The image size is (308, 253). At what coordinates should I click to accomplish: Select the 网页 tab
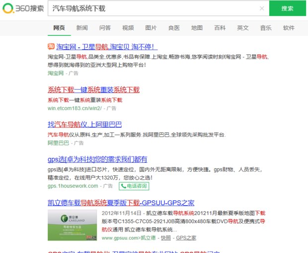click(x=59, y=28)
